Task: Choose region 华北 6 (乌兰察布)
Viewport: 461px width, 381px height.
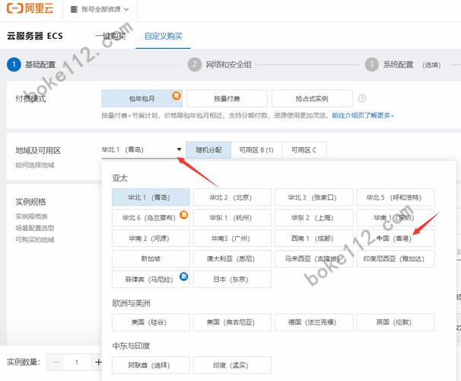Action: [x=151, y=218]
